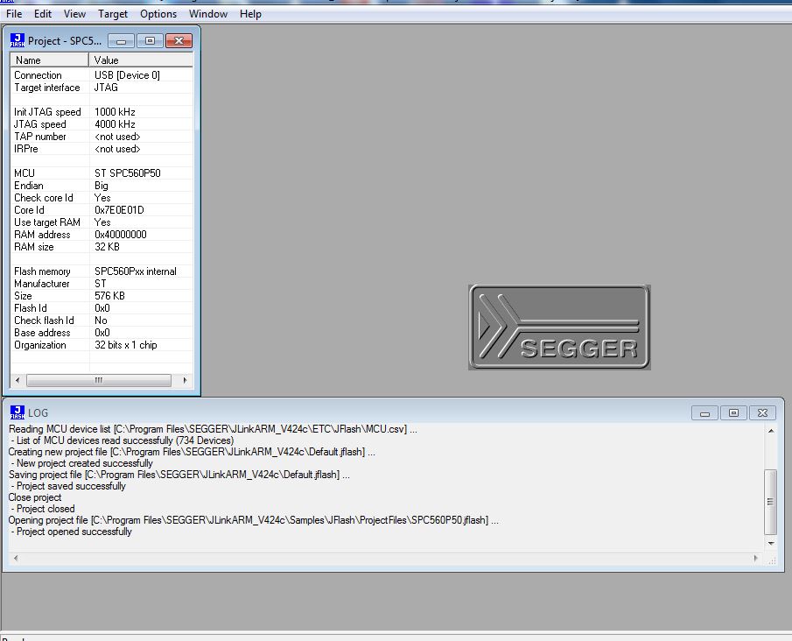Maximize the LOG window
This screenshot has height=641, width=792.
click(733, 413)
